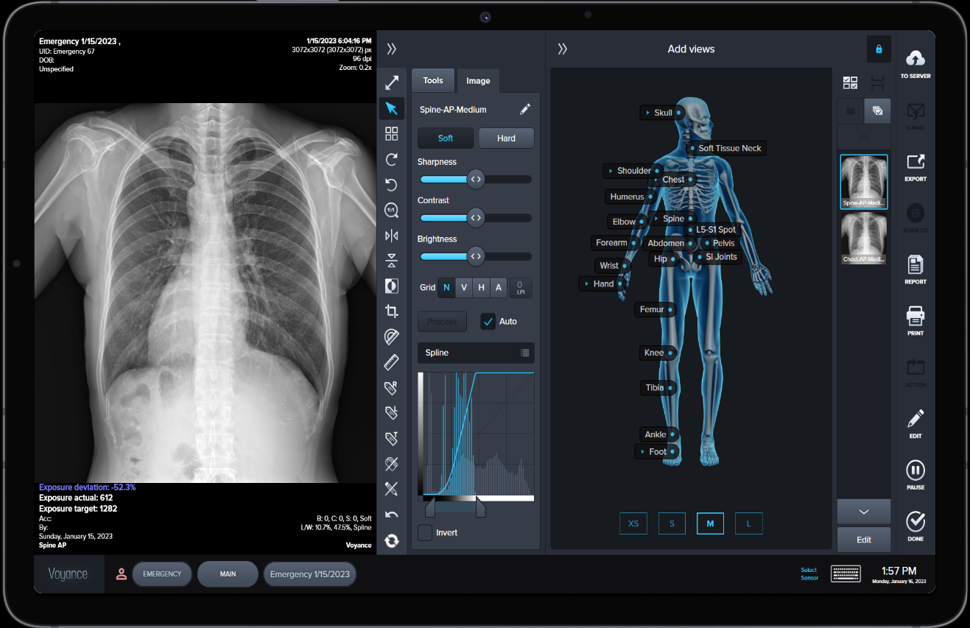The image size is (970, 628).
Task: Click the horizontal flip icon
Action: (x=391, y=236)
